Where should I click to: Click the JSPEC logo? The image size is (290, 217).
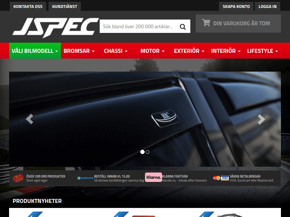click(56, 26)
